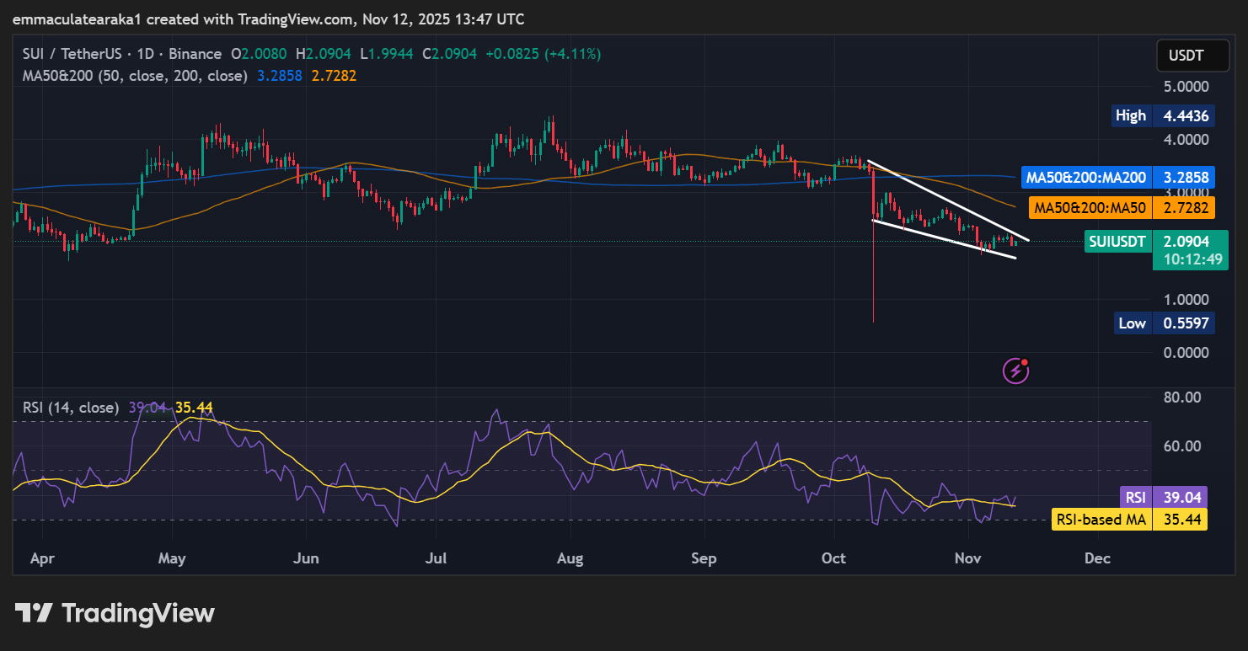
Task: Click the 5.0000 price scale label
Action: point(1185,87)
